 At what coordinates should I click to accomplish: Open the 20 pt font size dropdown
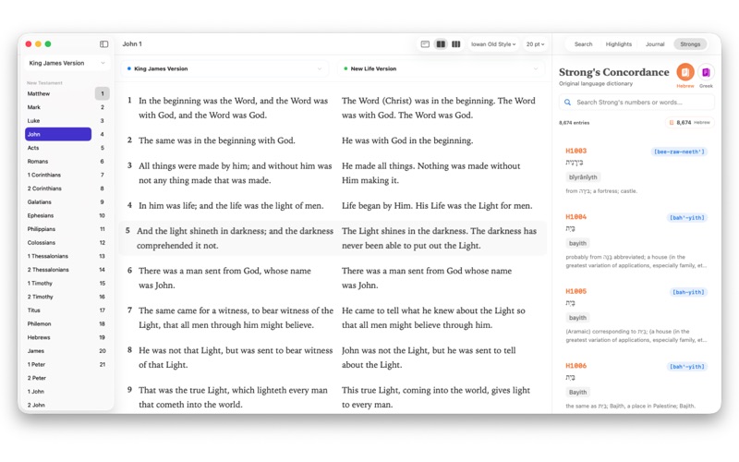[x=535, y=43]
